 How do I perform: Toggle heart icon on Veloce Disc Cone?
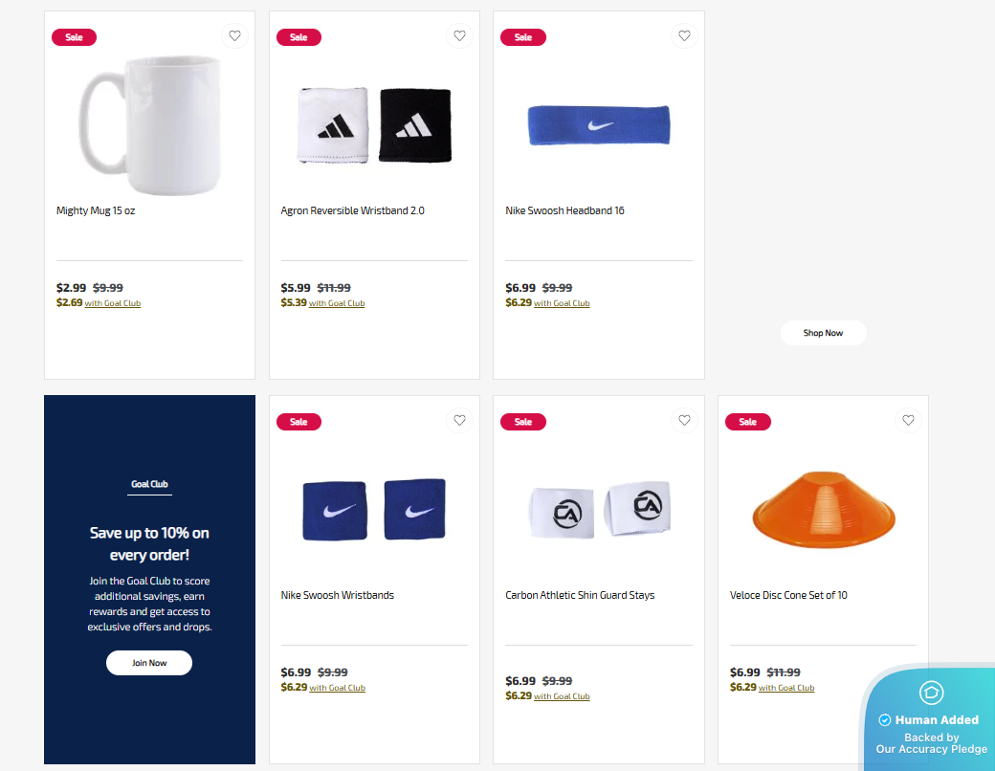coord(908,420)
